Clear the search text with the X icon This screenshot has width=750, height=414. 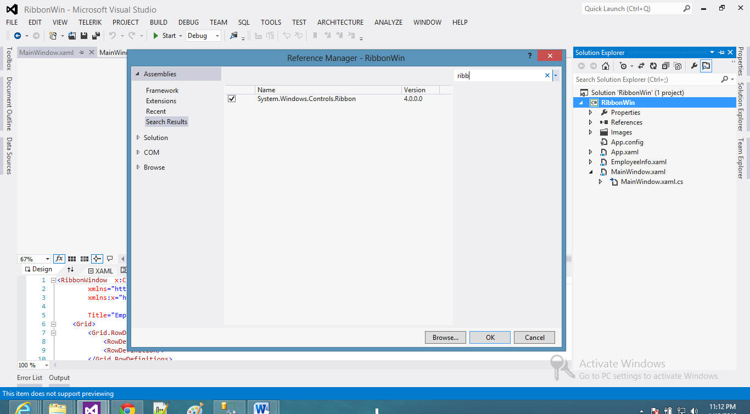click(x=547, y=76)
